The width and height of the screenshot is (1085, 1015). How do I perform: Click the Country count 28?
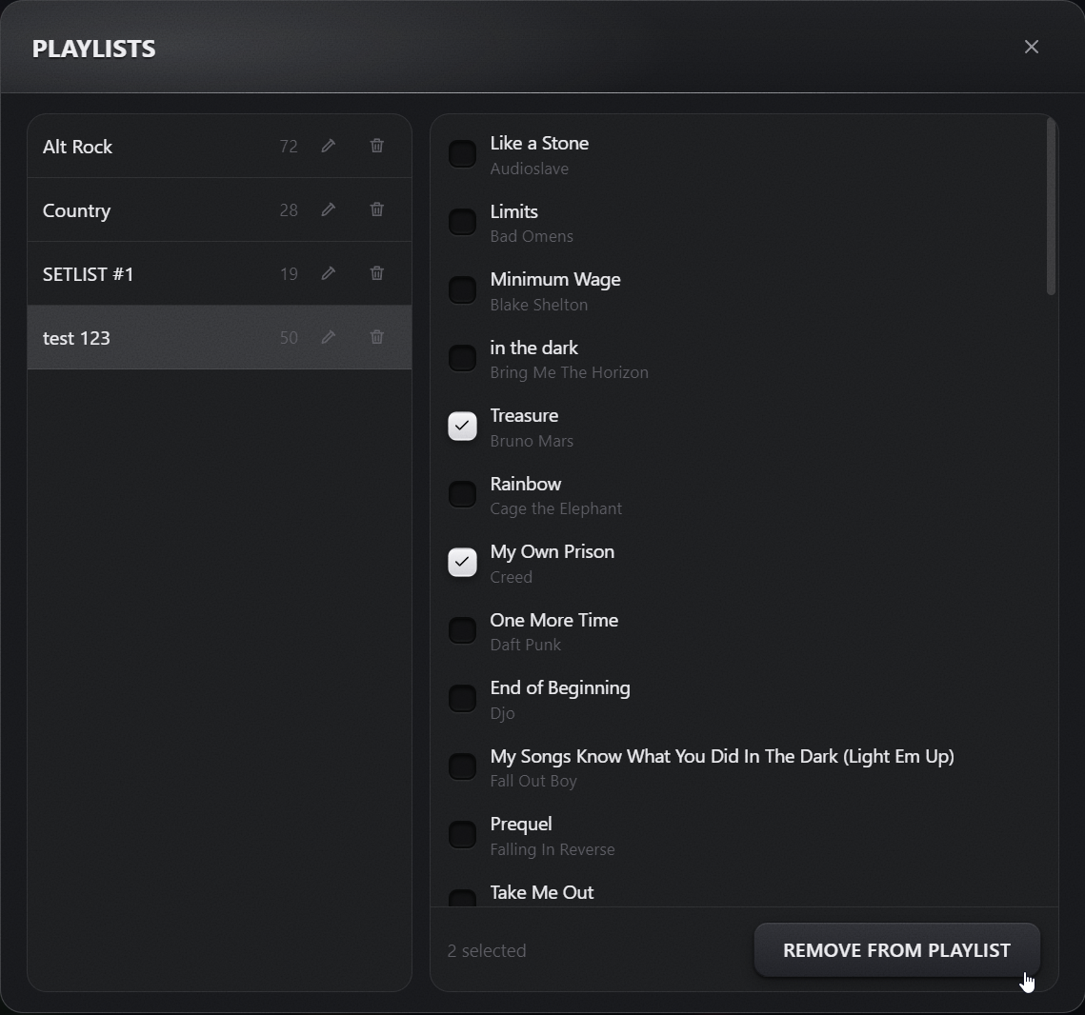click(289, 210)
